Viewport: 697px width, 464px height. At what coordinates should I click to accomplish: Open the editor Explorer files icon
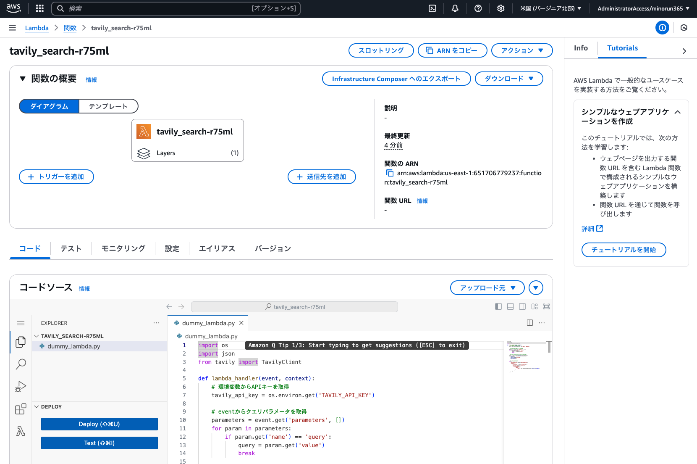(21, 342)
